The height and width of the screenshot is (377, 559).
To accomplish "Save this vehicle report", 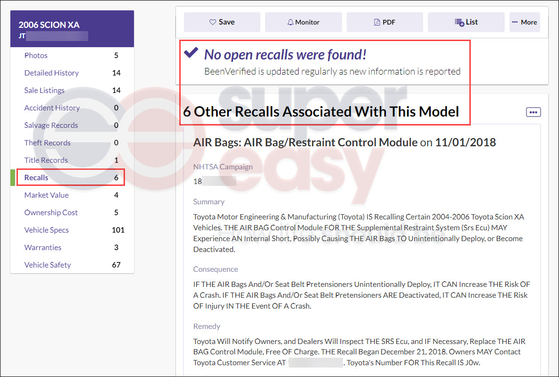I will coord(222,22).
